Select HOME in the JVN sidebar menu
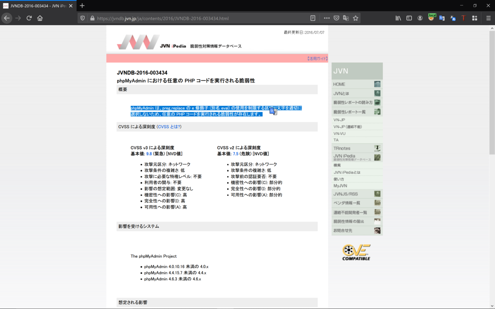Screen dimensions: 495x309 coord(339,84)
